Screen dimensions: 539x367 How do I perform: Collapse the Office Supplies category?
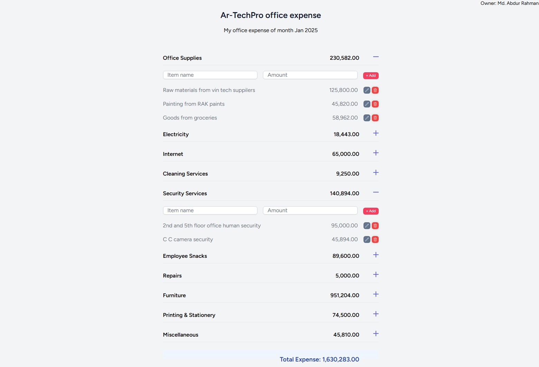[376, 57]
